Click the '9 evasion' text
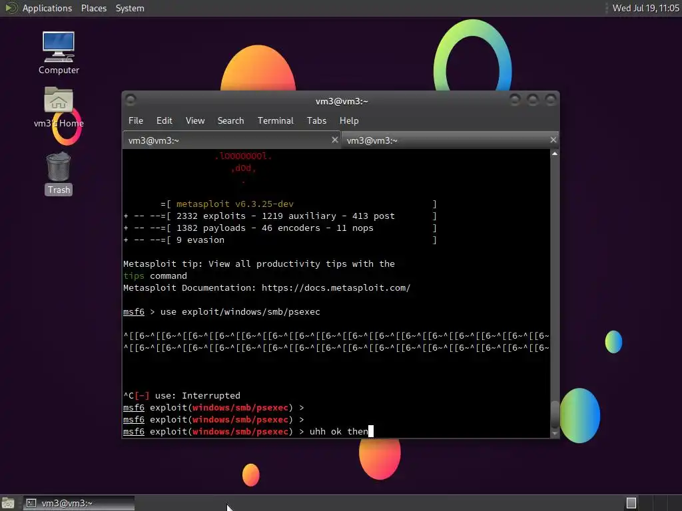This screenshot has height=511, width=682. coord(200,240)
